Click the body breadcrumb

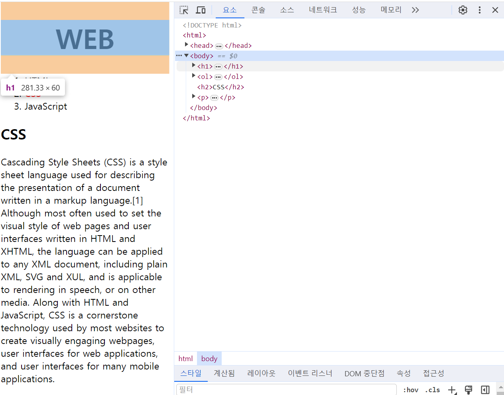point(209,358)
